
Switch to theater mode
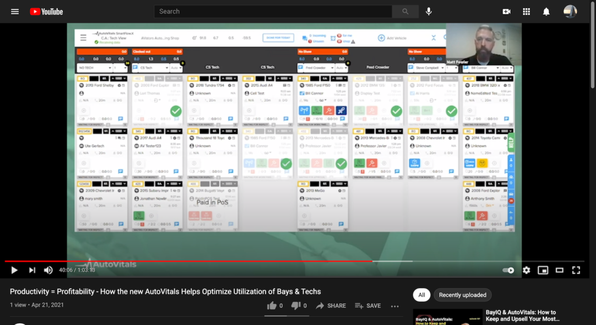point(559,270)
